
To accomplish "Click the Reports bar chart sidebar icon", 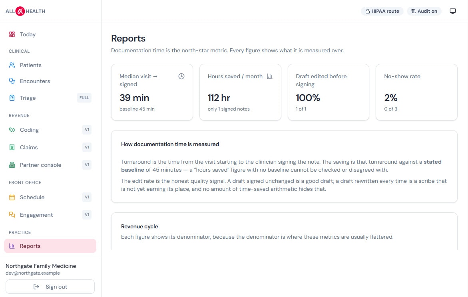I will [12, 246].
